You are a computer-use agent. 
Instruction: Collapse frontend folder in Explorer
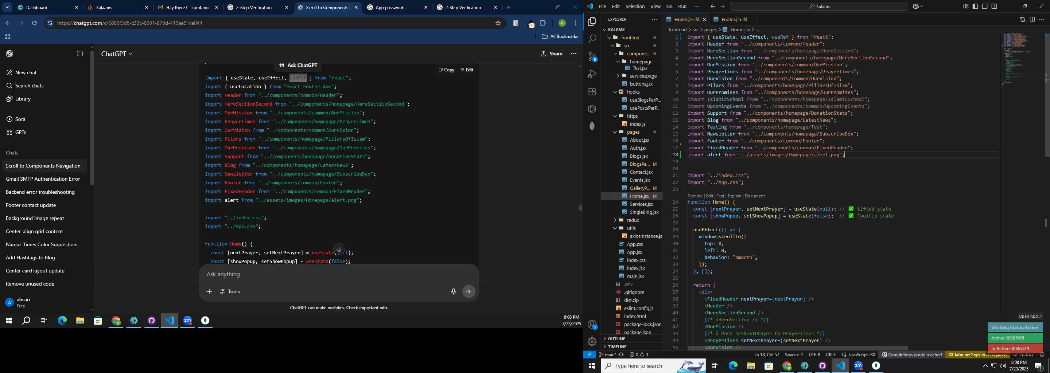(x=609, y=38)
